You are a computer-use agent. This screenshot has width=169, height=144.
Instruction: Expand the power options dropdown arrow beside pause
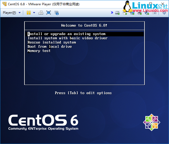click(34, 12)
